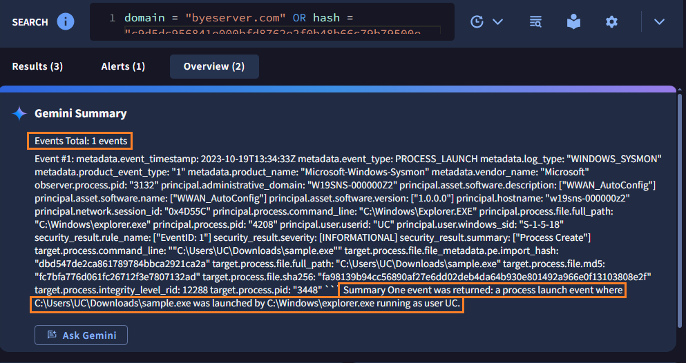The height and width of the screenshot is (363, 686).
Task: Click the Gemini Summary heading
Action: coord(81,113)
